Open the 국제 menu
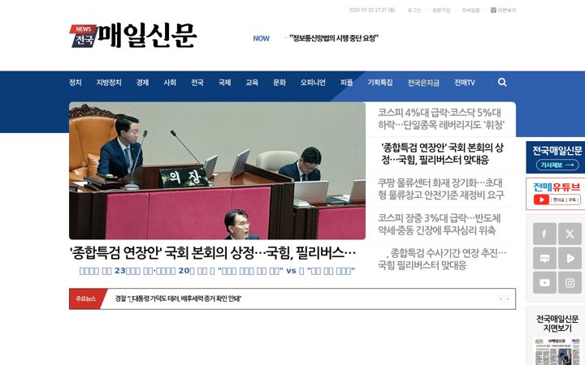Viewport: 585px width, 365px height. (224, 82)
